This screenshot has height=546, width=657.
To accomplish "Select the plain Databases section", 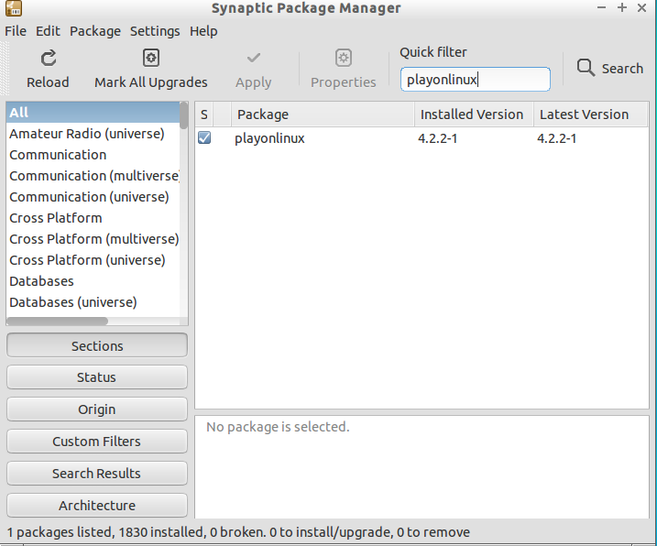I will (x=93, y=281).
